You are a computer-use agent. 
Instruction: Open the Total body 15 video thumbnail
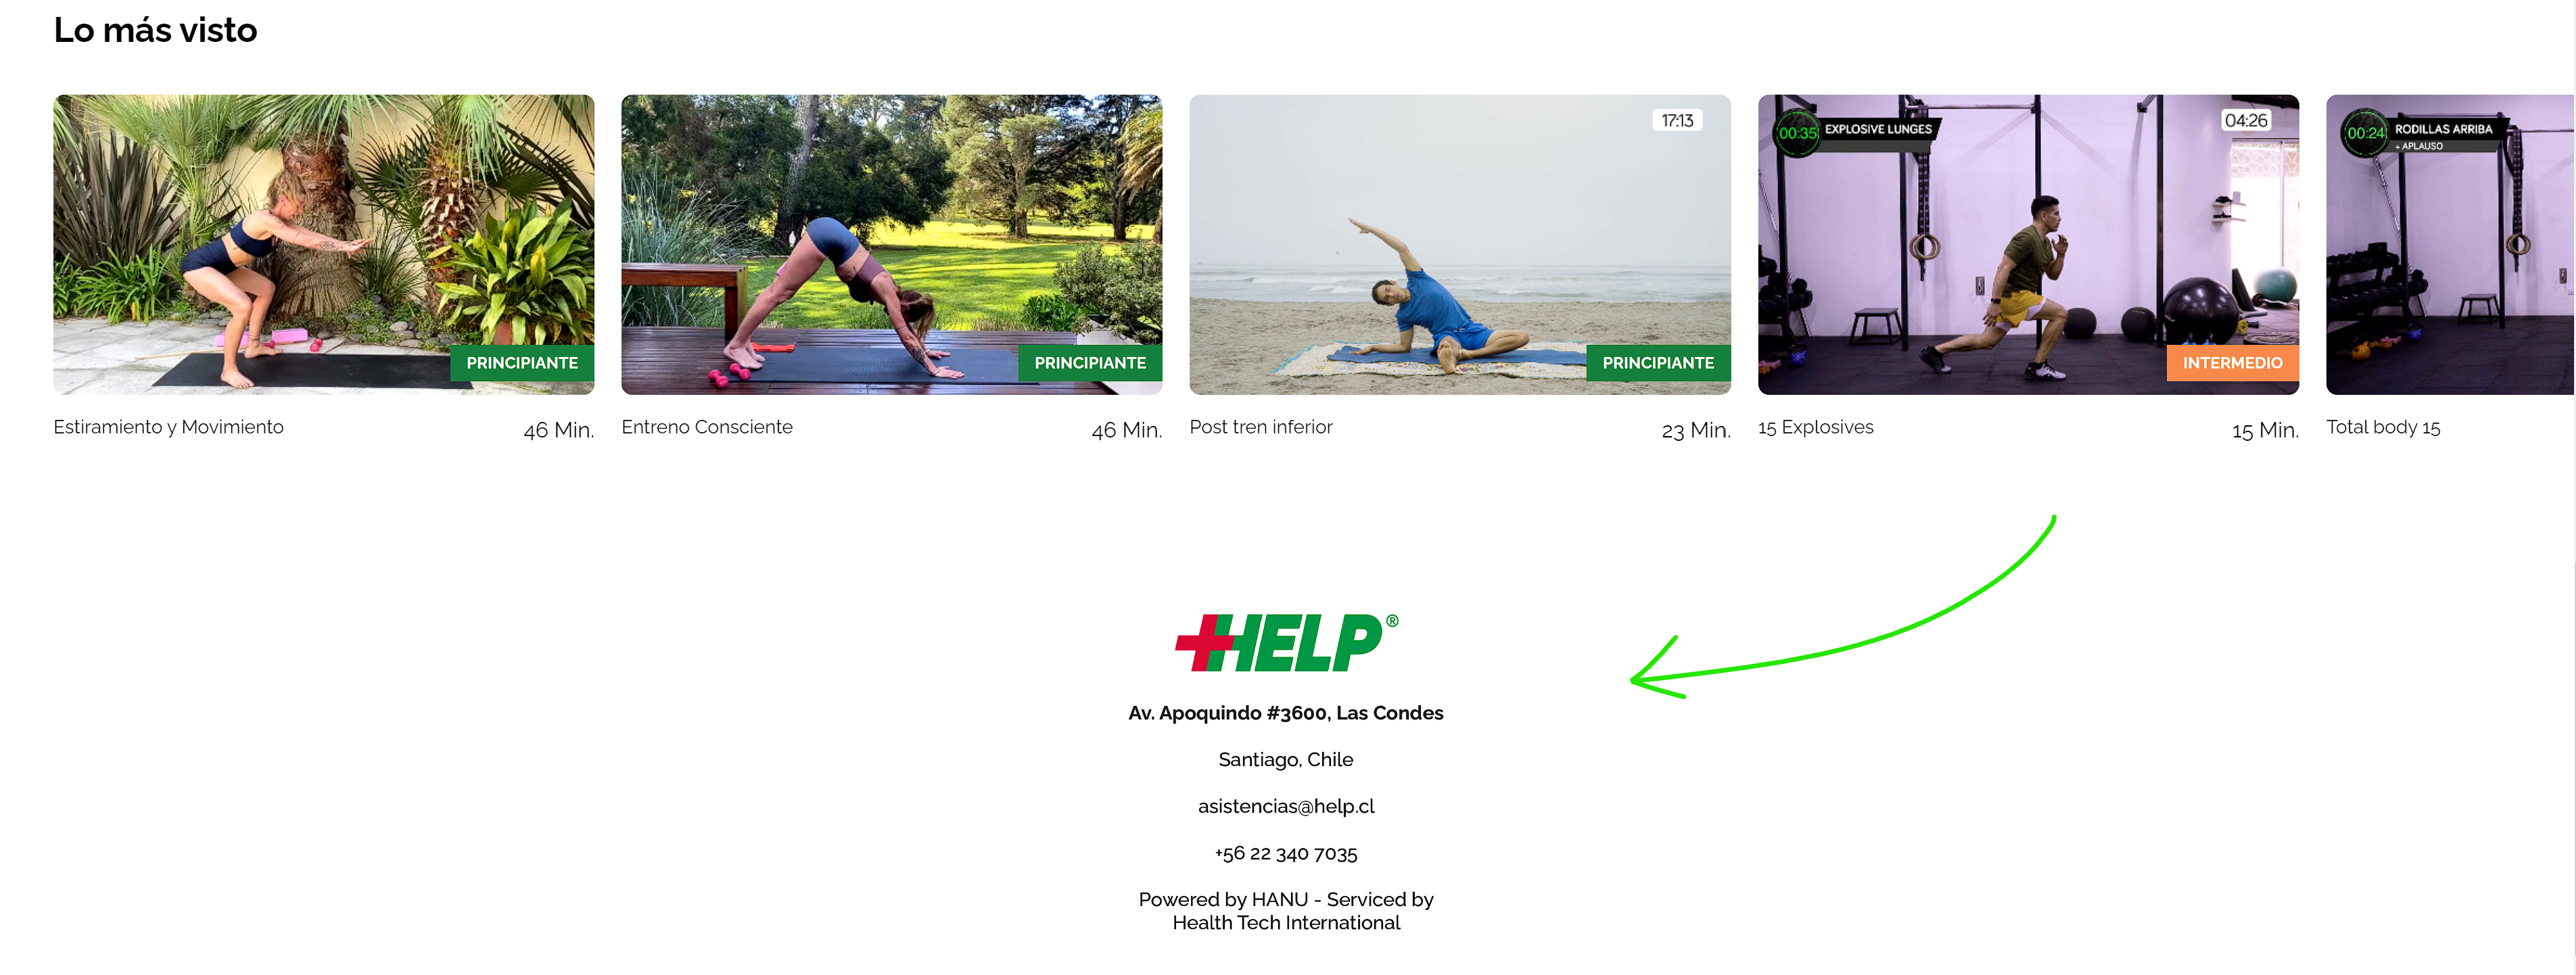(2450, 244)
